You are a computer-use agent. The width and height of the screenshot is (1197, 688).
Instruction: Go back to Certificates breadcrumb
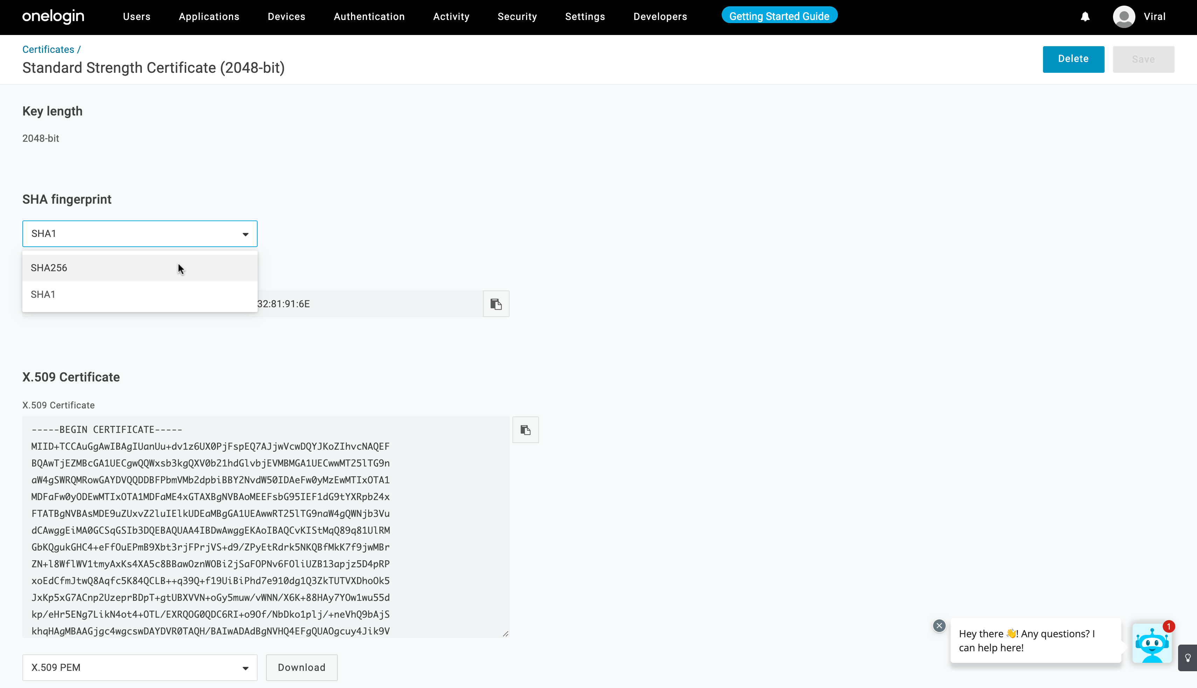[48, 50]
